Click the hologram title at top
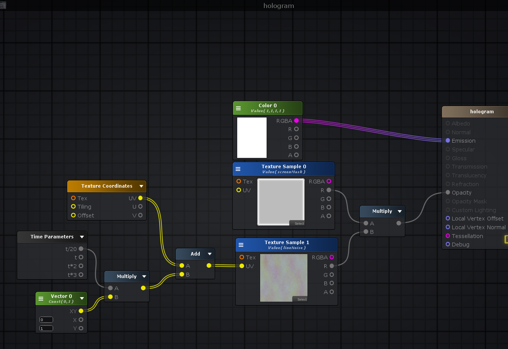Viewport: 508px width, 349px height. (278, 6)
